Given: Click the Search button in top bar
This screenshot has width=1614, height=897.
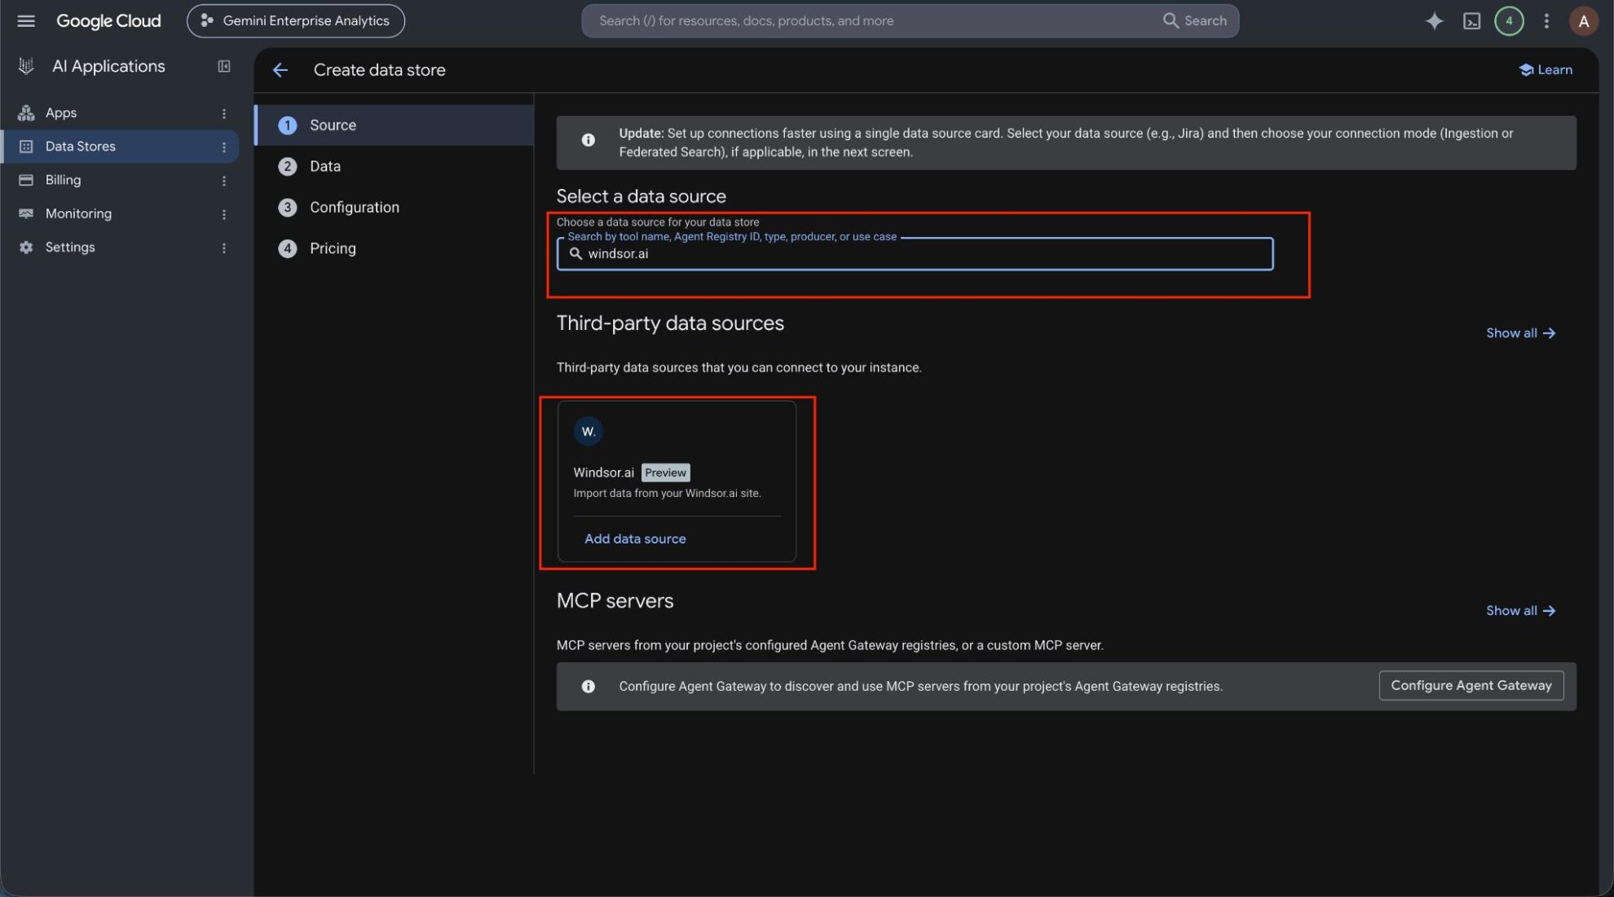Looking at the screenshot, I should point(1194,21).
